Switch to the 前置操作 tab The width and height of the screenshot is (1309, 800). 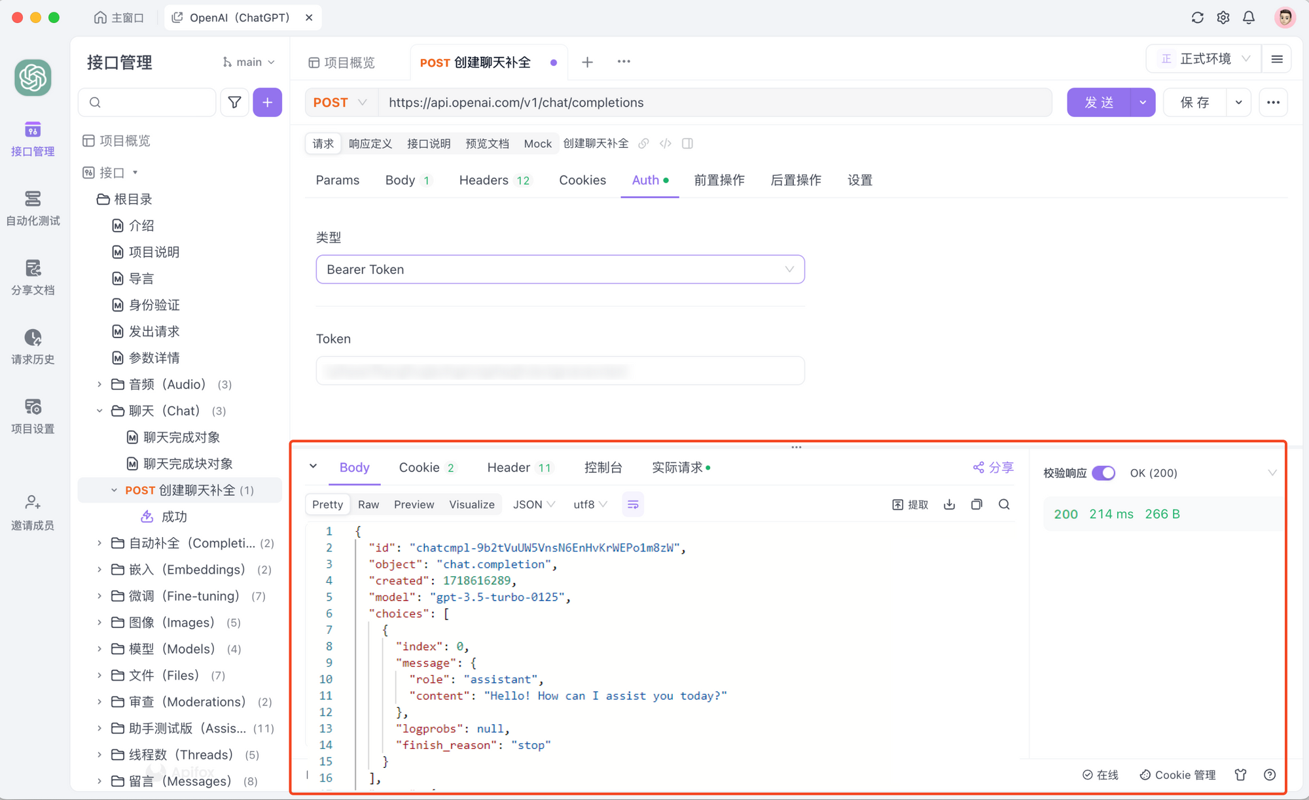click(719, 180)
